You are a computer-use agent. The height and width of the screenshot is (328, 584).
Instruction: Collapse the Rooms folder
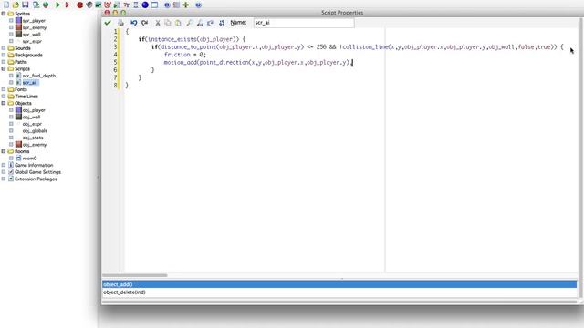tap(4, 151)
